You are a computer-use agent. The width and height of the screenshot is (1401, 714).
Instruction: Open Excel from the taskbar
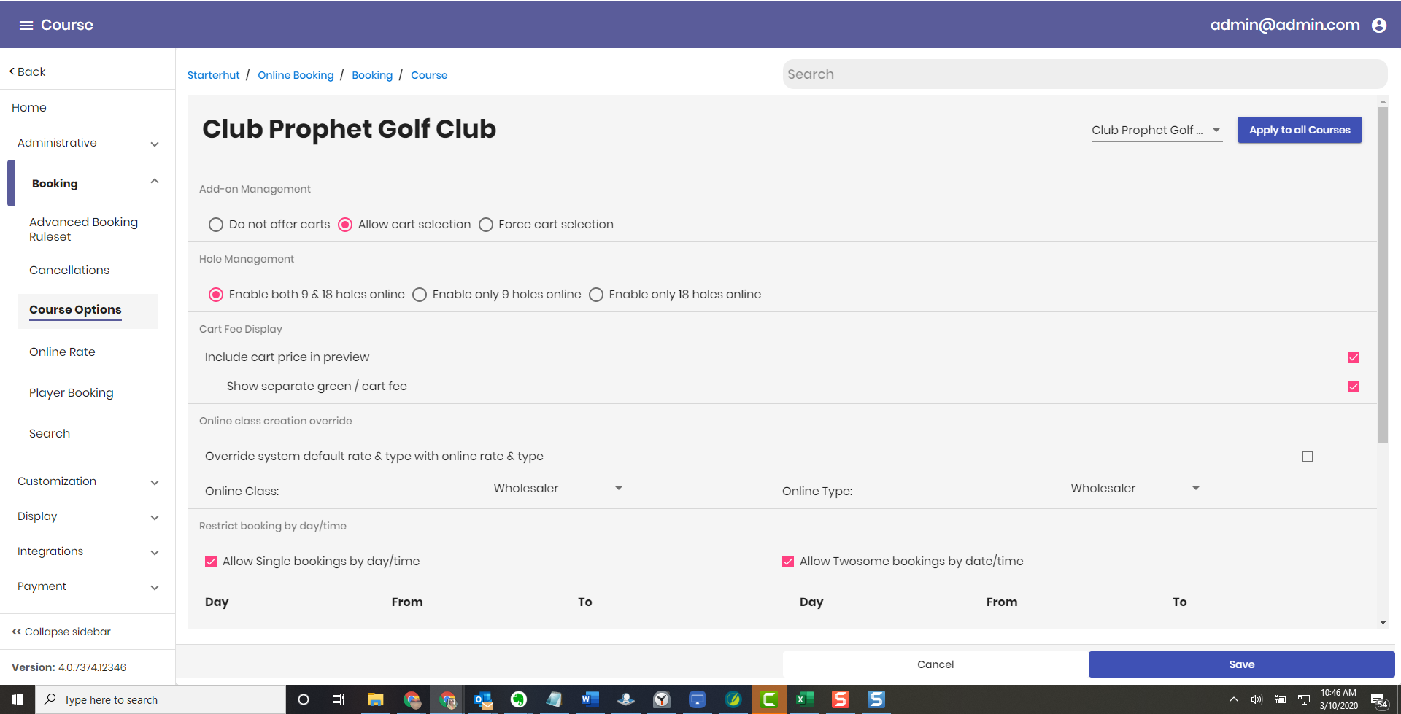click(x=804, y=700)
